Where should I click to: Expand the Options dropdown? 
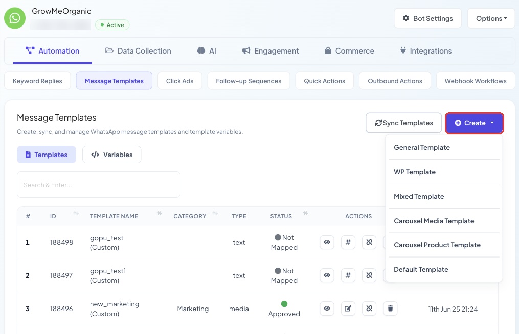[491, 18]
